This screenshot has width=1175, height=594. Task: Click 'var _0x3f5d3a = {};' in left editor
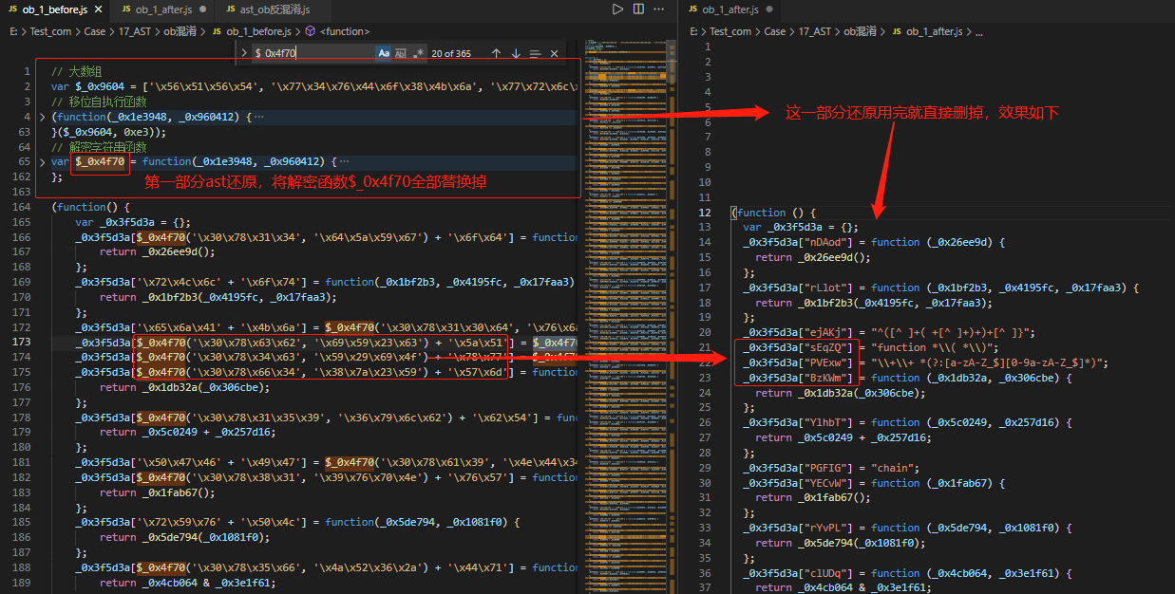tap(135, 222)
